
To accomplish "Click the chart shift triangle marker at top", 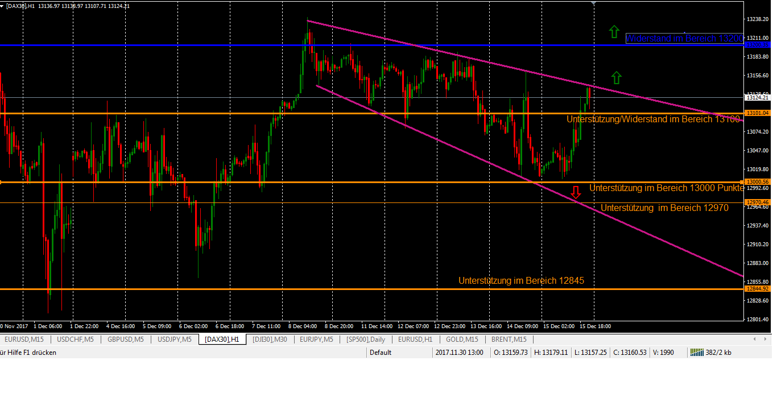I will click(594, 3).
